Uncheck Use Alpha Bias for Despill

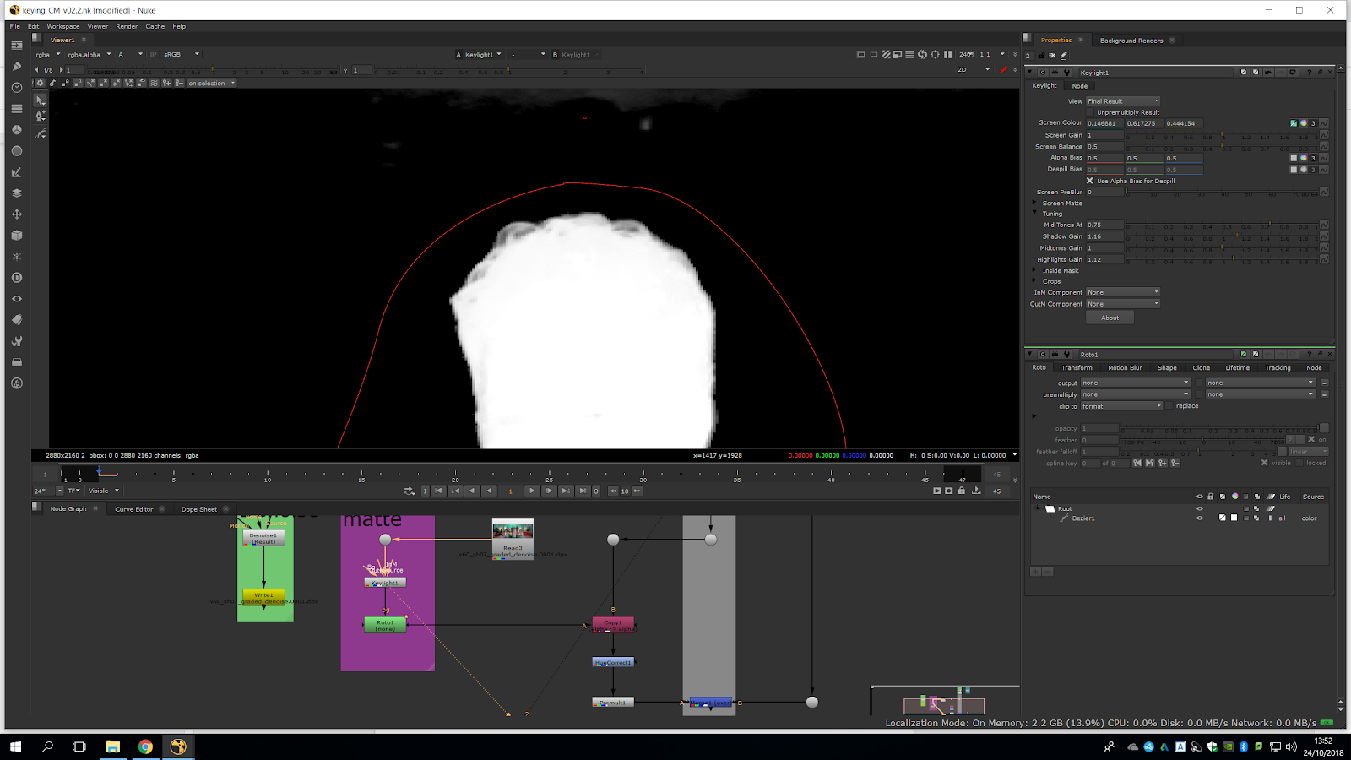[1089, 181]
